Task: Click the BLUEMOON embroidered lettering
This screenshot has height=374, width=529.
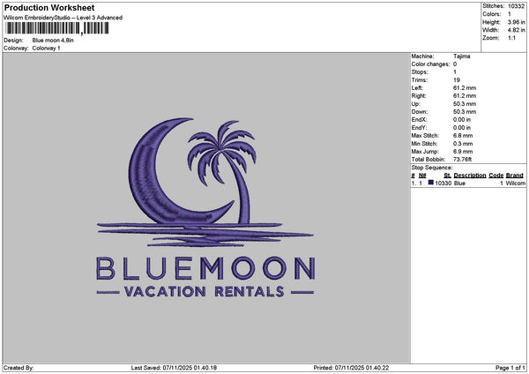Action: 205,268
